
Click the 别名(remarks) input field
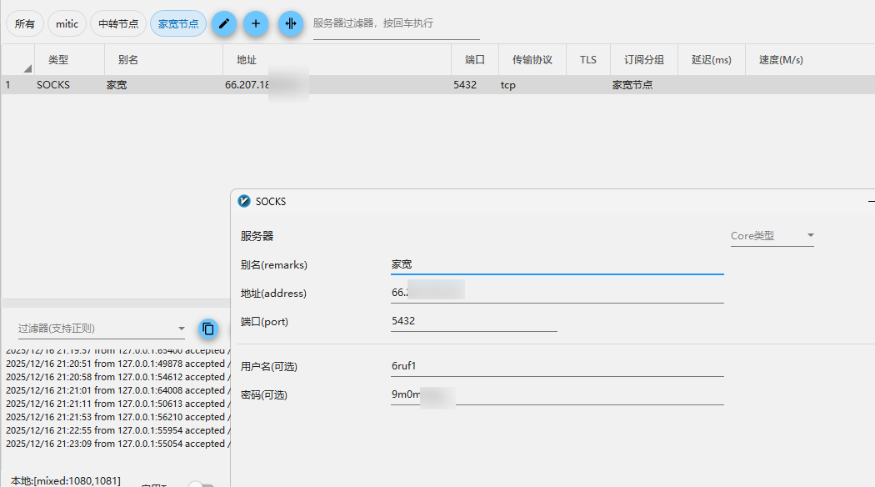(557, 264)
